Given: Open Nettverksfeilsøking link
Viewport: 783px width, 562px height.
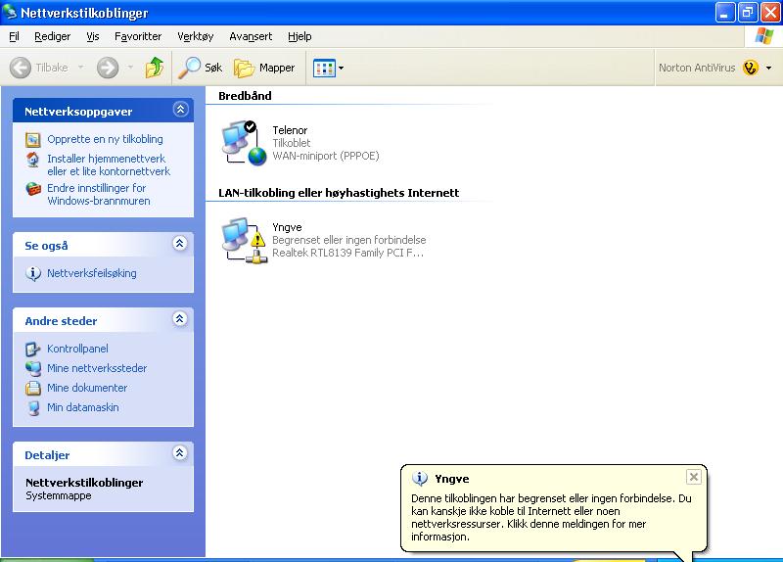Looking at the screenshot, I should [x=91, y=273].
